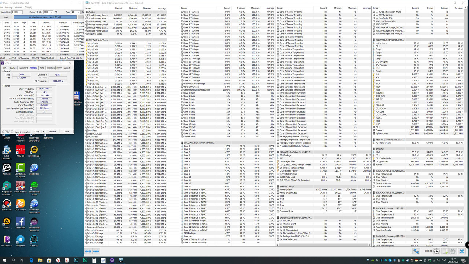Open Windows Start menu
This screenshot has width=469, height=264.
[4, 260]
